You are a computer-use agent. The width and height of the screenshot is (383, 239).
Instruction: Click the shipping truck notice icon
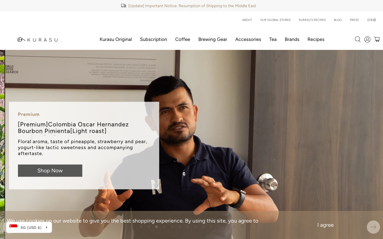pos(124,6)
